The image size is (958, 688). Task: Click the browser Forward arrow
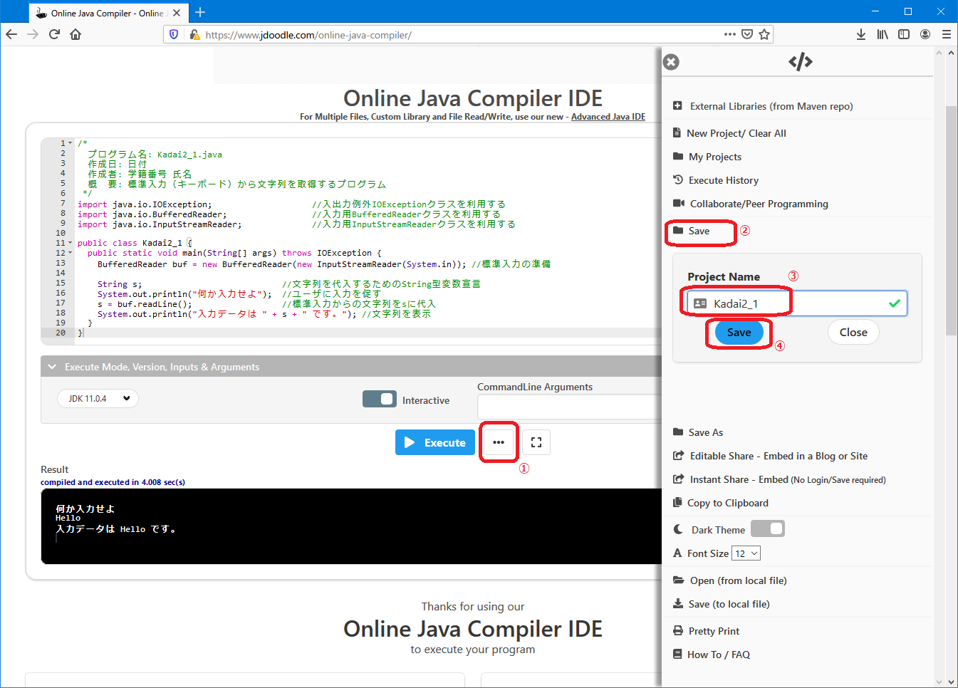(x=33, y=34)
